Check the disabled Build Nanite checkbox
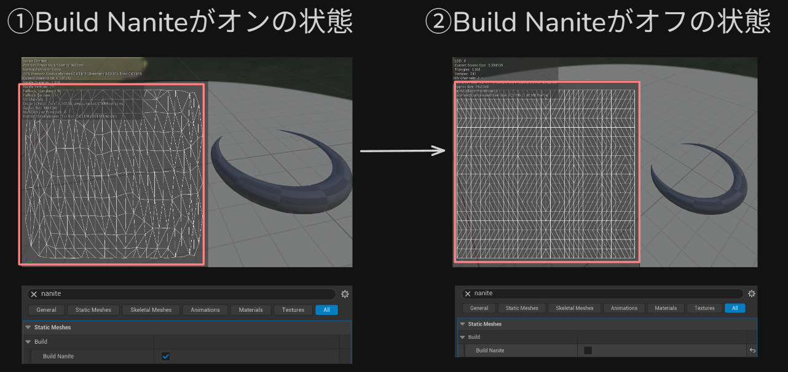The image size is (788, 372). [x=588, y=351]
